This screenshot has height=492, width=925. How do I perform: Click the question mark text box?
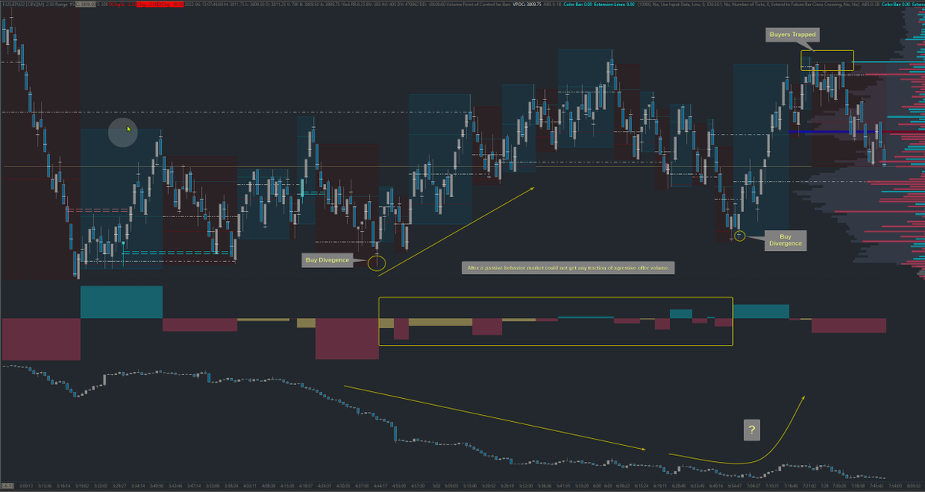pos(752,430)
